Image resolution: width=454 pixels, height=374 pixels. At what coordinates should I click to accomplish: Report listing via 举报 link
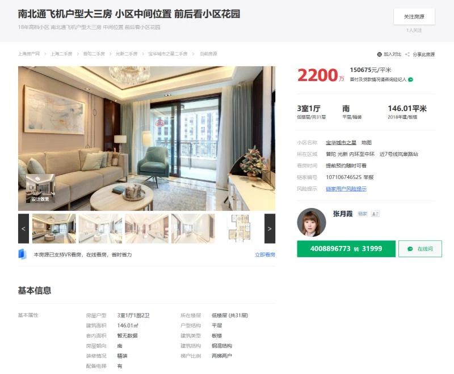pos(368,177)
